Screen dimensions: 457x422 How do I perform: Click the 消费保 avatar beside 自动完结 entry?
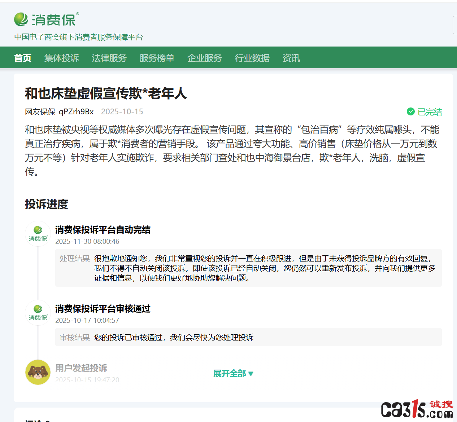tap(38, 233)
